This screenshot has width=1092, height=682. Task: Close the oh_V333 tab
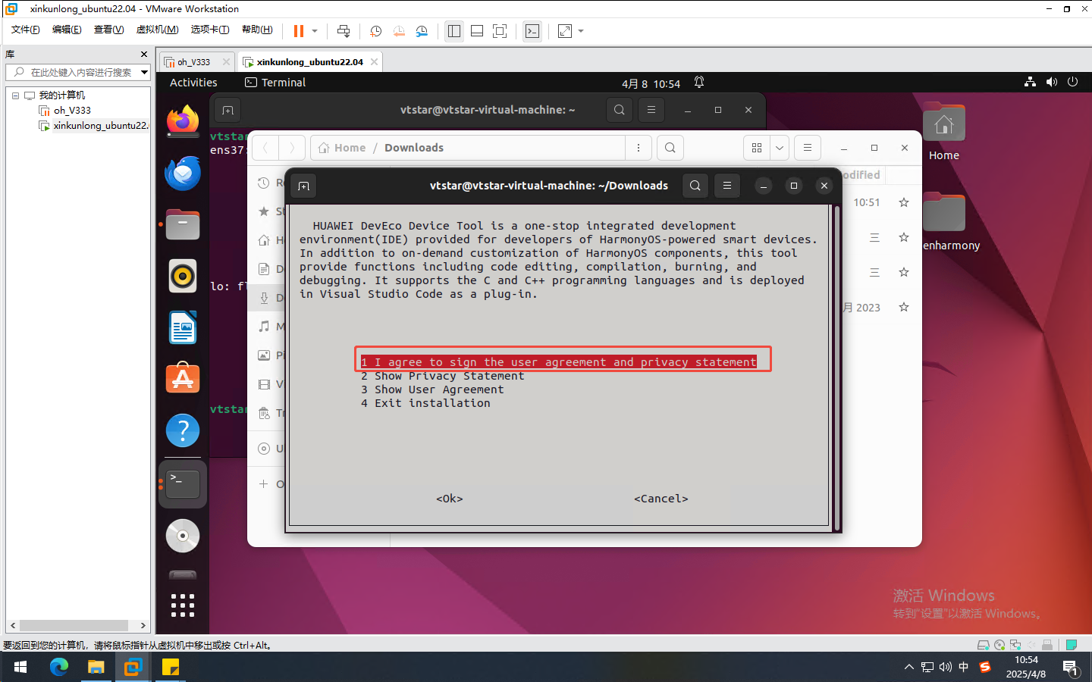tap(226, 62)
